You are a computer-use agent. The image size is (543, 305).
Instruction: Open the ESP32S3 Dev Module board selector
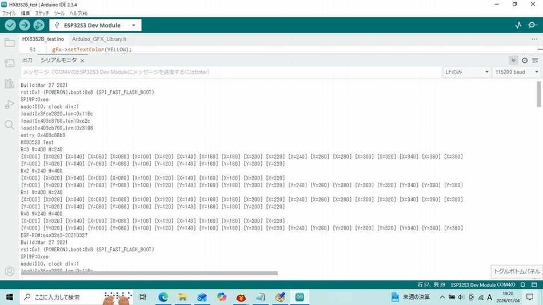click(95, 25)
